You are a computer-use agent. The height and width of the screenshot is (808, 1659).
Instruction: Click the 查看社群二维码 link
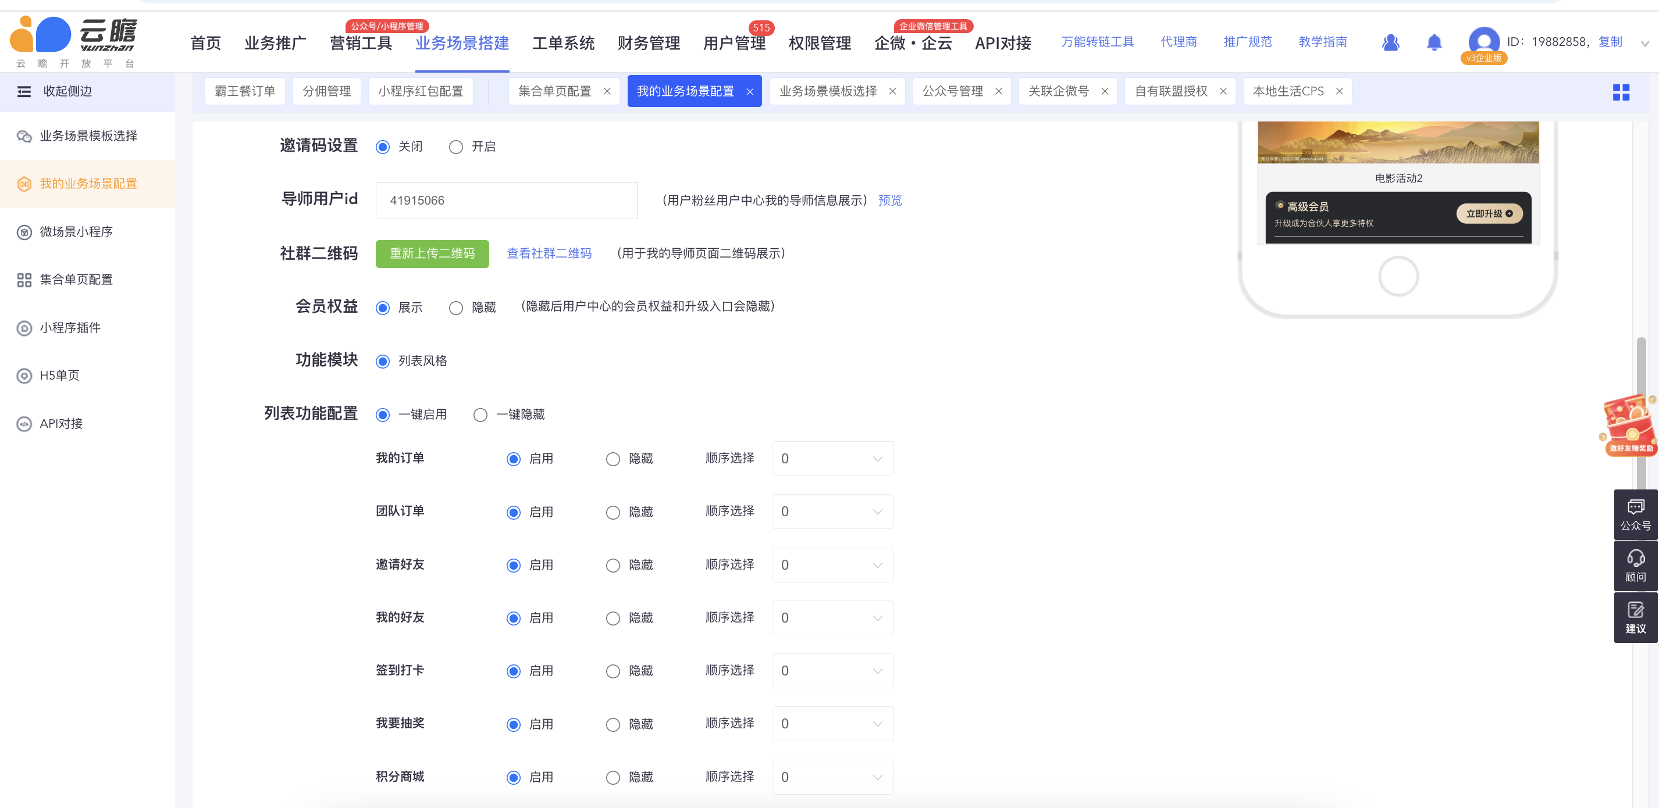pyautogui.click(x=549, y=253)
